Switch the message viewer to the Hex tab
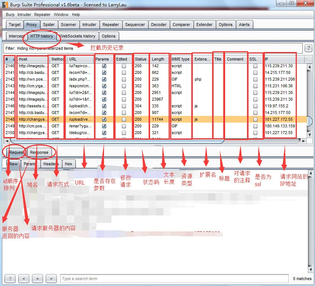 [x=68, y=164]
